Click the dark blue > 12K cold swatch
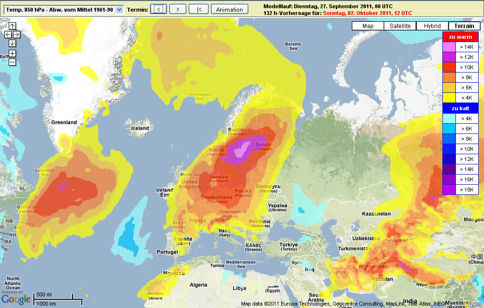This screenshot has width=484, height=308. [449, 159]
